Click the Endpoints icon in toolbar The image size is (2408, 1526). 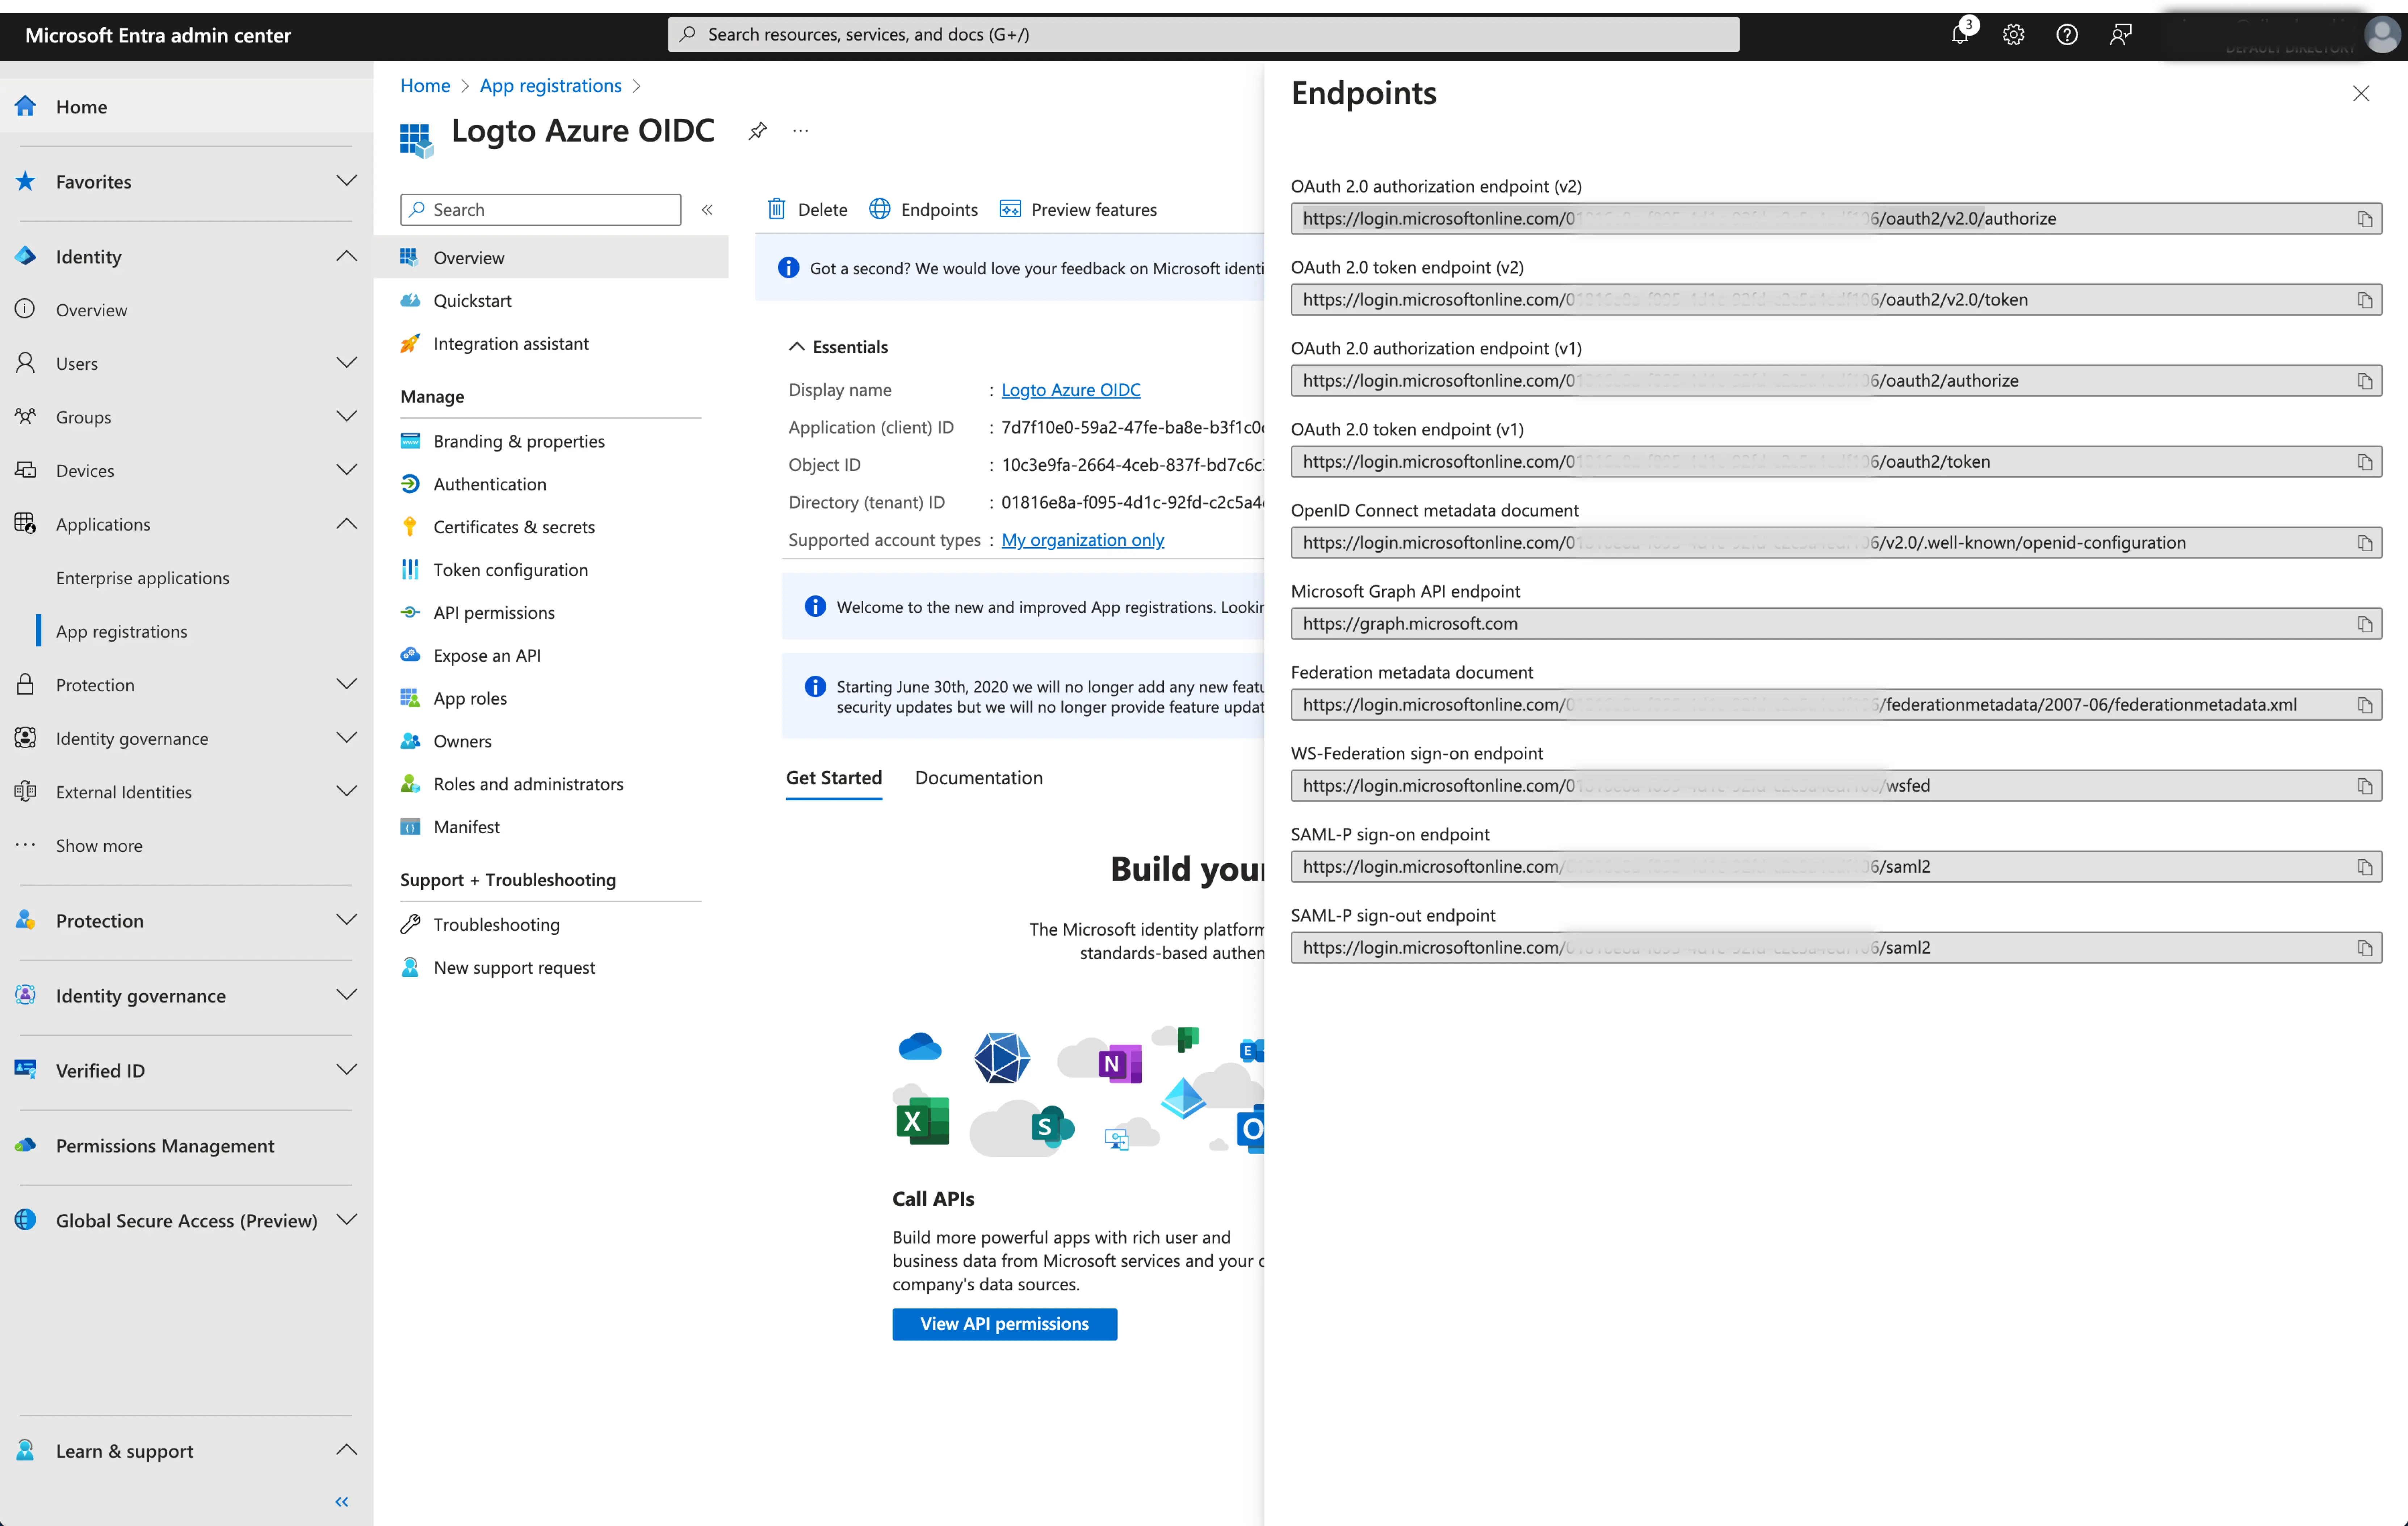879,209
